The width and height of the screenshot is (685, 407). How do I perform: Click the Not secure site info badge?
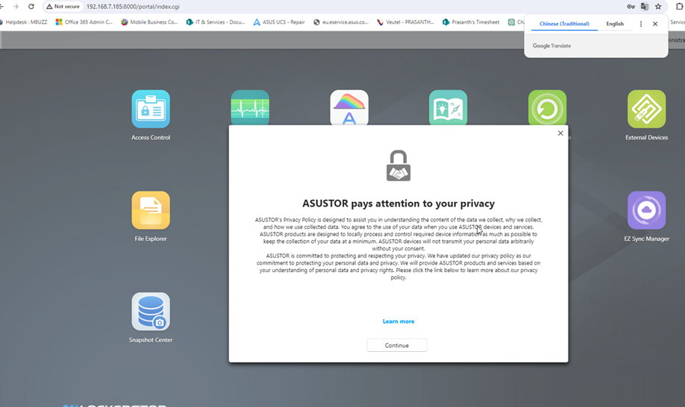click(63, 7)
